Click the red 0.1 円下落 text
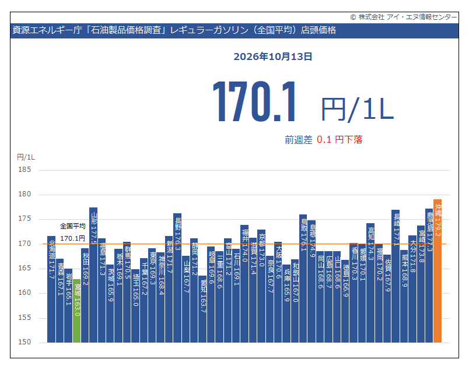The height and width of the screenshot is (370, 469). pyautogui.click(x=339, y=140)
